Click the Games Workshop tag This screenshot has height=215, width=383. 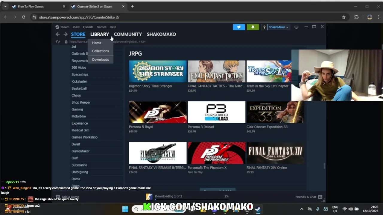[84, 137]
